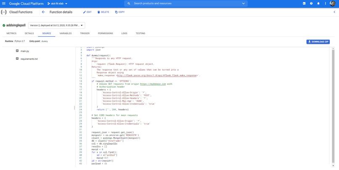Select the SOURCE tab
Viewport: 339px width, 170px height.
(47, 33)
